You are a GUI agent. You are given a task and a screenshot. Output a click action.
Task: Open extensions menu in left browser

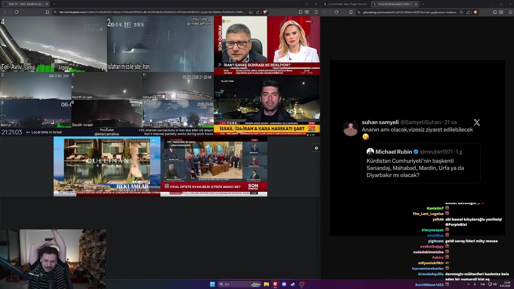pyautogui.click(x=300, y=12)
